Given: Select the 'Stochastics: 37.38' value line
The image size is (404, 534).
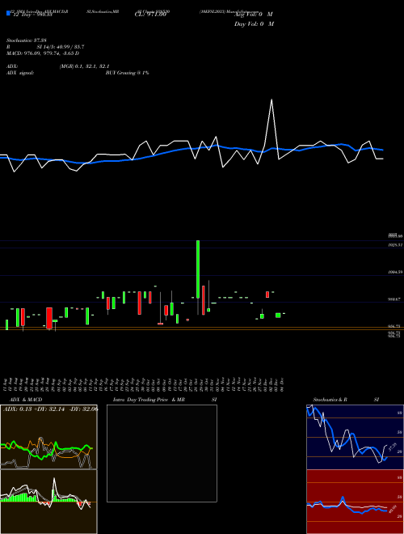Looking at the screenshot, I should point(26,40).
